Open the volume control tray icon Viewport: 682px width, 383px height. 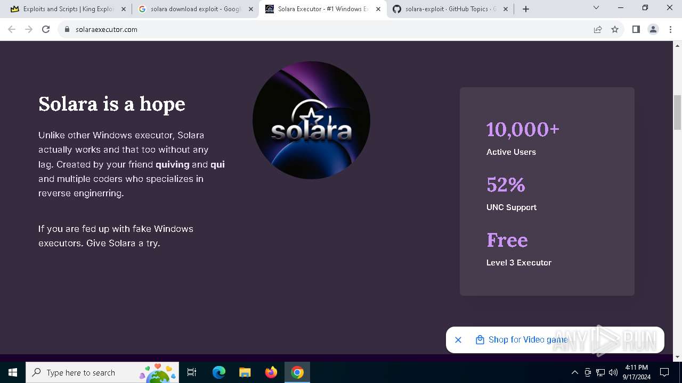613,372
